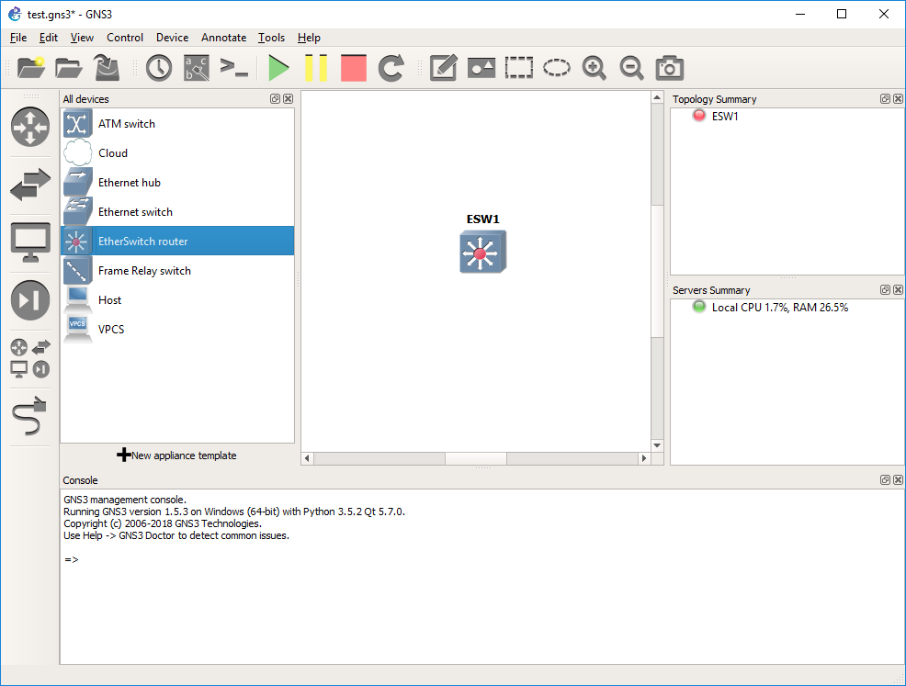Add a link with cable icon
The width and height of the screenshot is (906, 686).
[x=28, y=416]
